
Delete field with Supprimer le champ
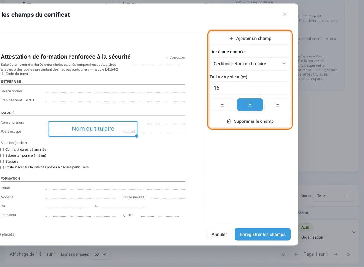click(250, 121)
